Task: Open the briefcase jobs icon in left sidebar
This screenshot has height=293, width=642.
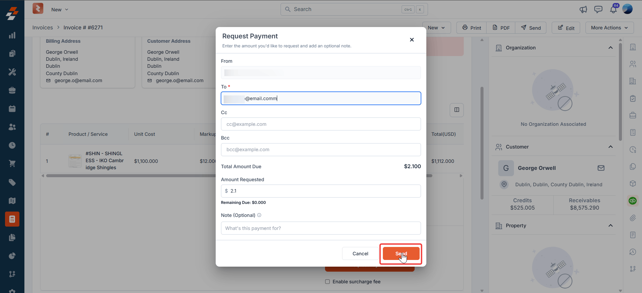Action: (12, 90)
